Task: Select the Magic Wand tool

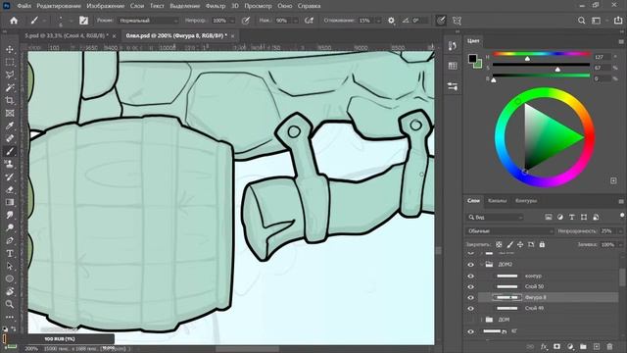Action: point(10,87)
